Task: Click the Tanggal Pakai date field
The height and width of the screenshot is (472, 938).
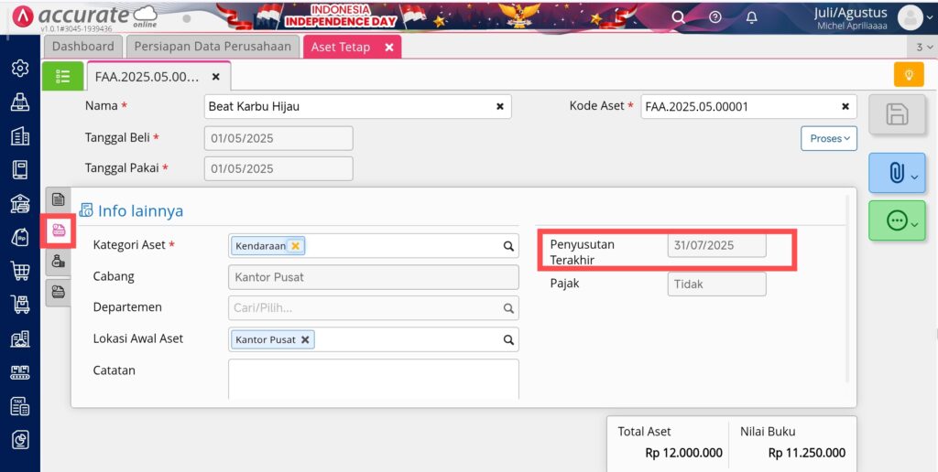Action: click(x=278, y=168)
